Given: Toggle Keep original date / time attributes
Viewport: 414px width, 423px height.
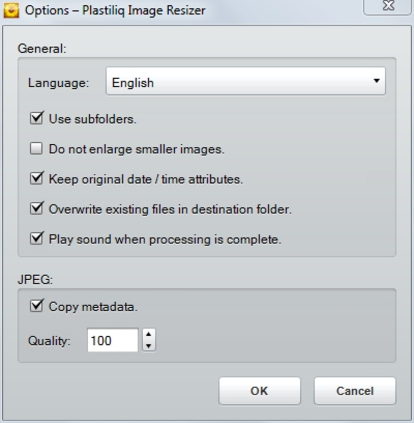Looking at the screenshot, I should [x=36, y=179].
